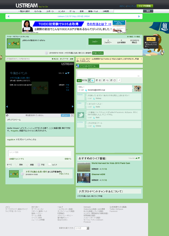Viewport: 169px width, 236px height.
Task: Click the green フォロー follow button
Action: pyautogui.click(x=95, y=42)
